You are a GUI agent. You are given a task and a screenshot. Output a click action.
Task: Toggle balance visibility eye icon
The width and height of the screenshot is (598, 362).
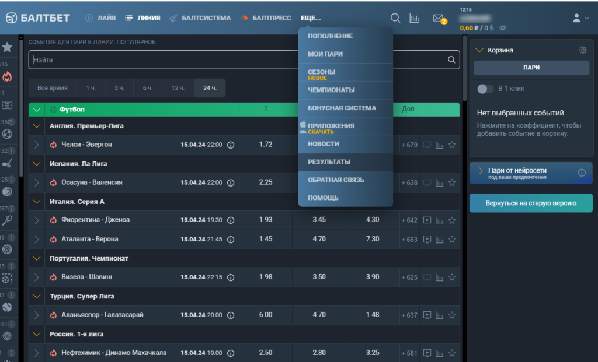[503, 28]
